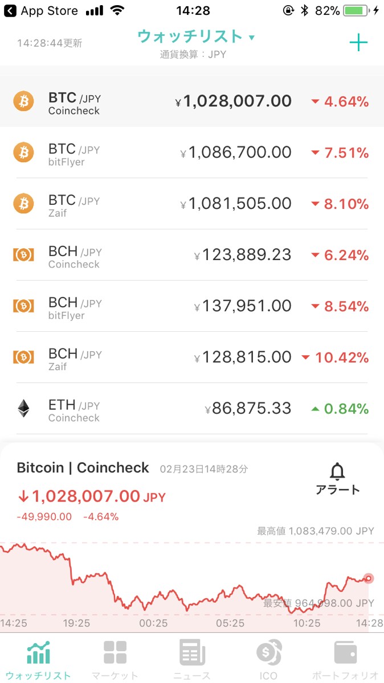Tap the Bitcoin Cash icon for Coincheck
The width and height of the screenshot is (384, 683).
23,254
